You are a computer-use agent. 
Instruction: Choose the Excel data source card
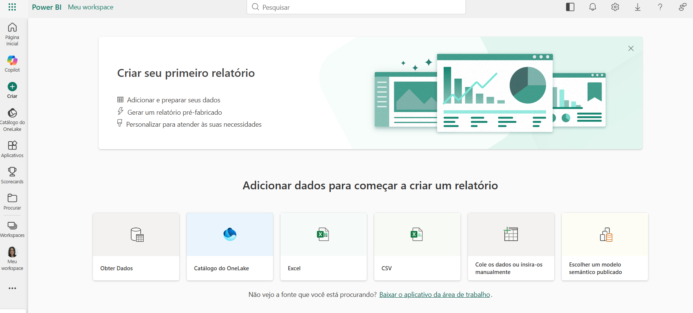pos(324,247)
